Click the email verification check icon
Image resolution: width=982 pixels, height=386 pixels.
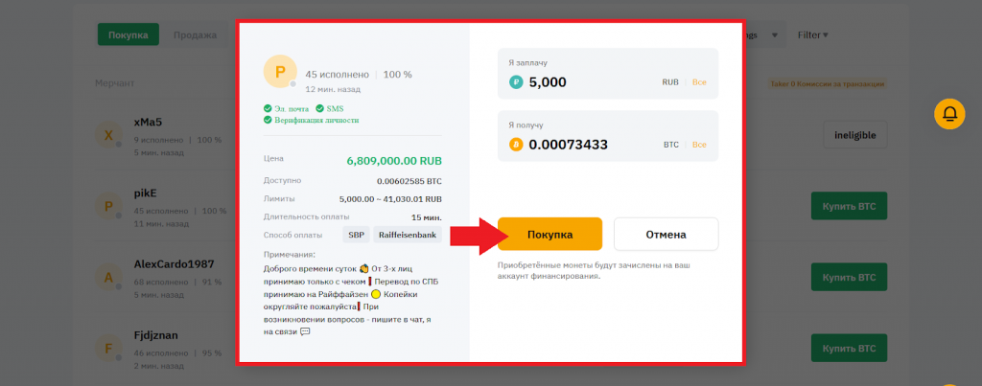click(x=268, y=109)
